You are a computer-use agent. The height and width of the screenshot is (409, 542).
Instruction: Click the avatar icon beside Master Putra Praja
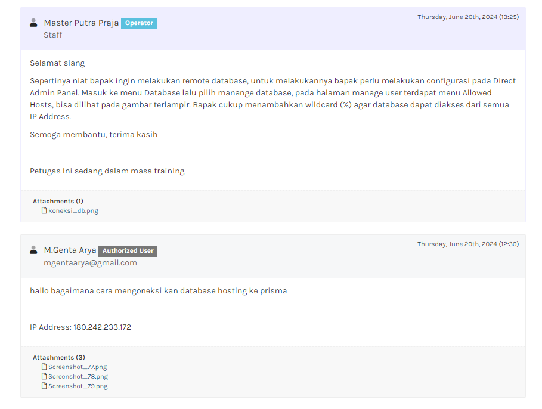click(33, 23)
